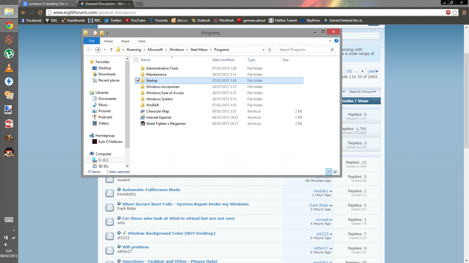This screenshot has height=263, width=469.
Task: Expand the Explorer ribbon with the chevron
Action: click(330, 41)
